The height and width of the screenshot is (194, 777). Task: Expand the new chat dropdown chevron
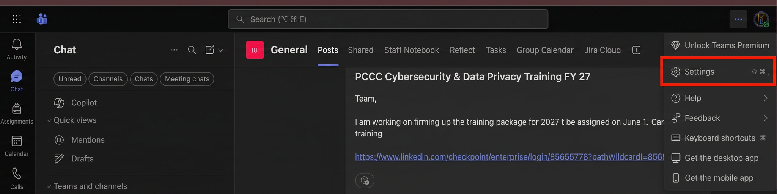point(221,50)
